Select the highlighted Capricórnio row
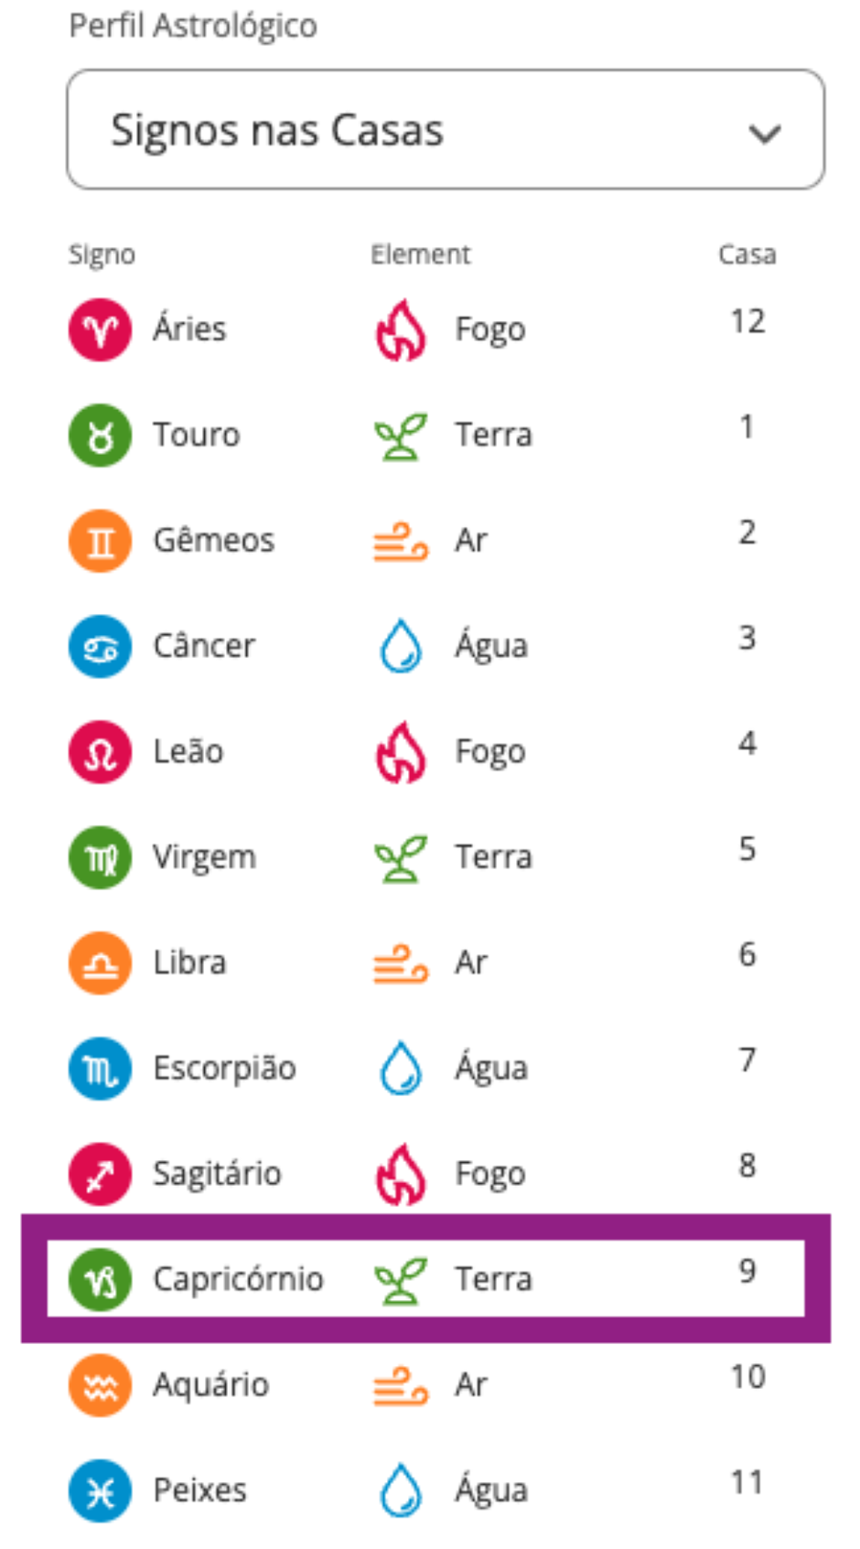Image resolution: width=860 pixels, height=1549 pixels. point(425,1279)
